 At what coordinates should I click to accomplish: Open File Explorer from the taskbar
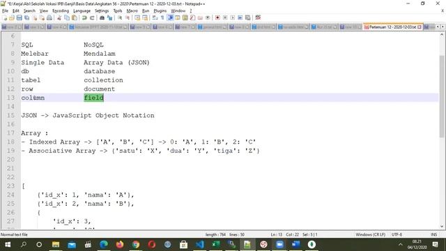pyautogui.click(x=56, y=245)
